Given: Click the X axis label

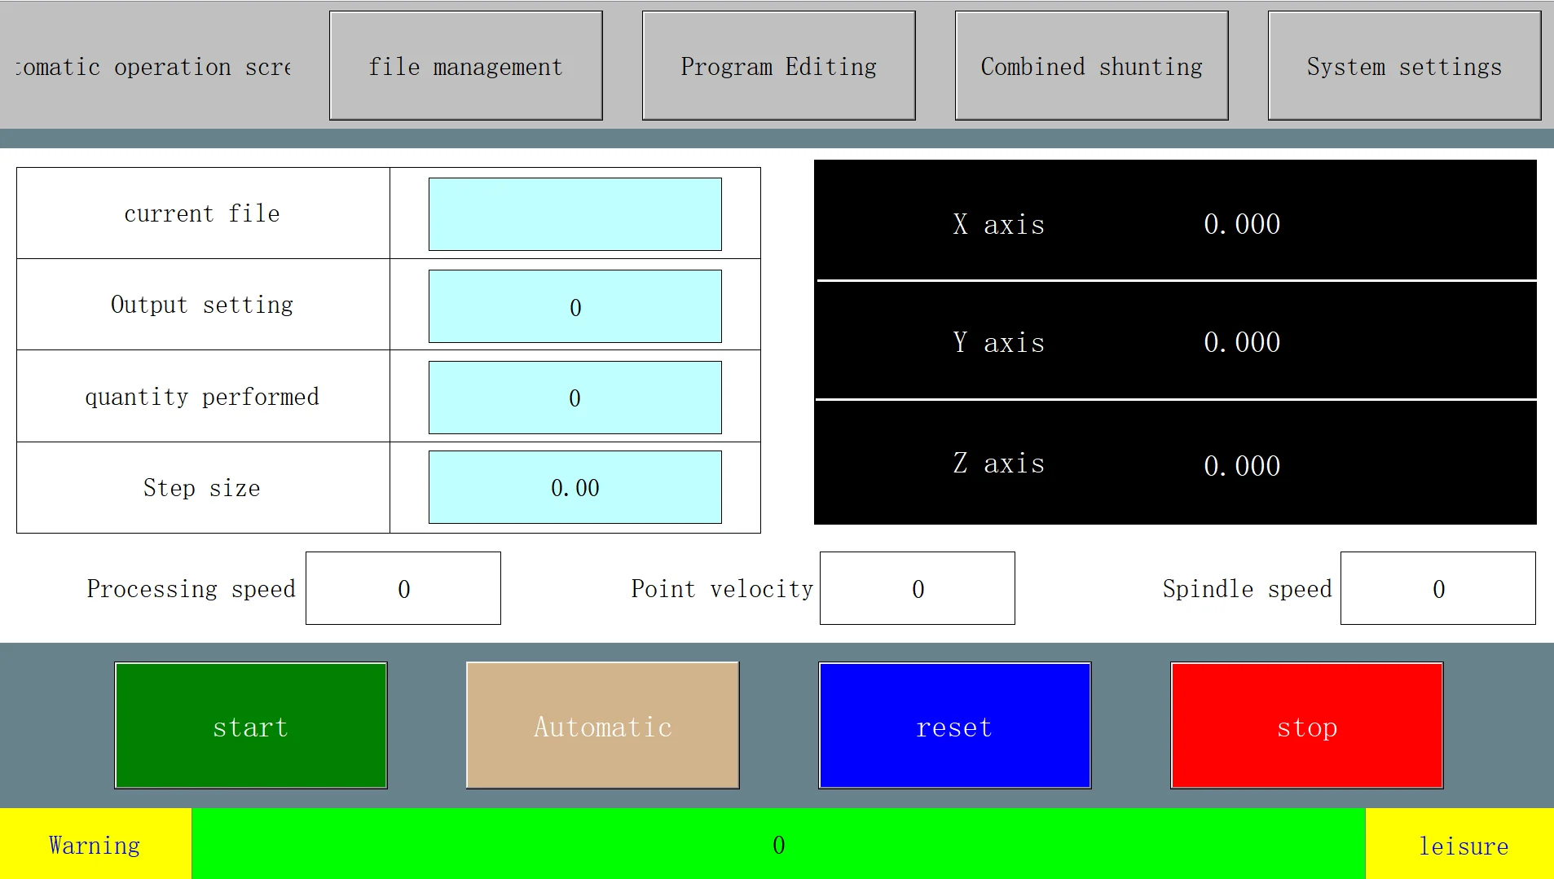Looking at the screenshot, I should click(x=999, y=224).
